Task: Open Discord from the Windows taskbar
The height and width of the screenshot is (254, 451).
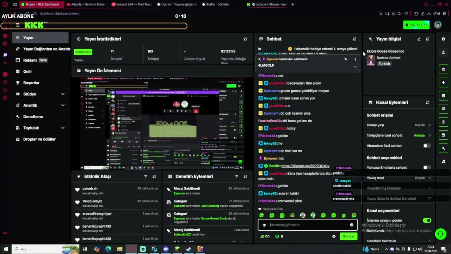Action: 166,249
